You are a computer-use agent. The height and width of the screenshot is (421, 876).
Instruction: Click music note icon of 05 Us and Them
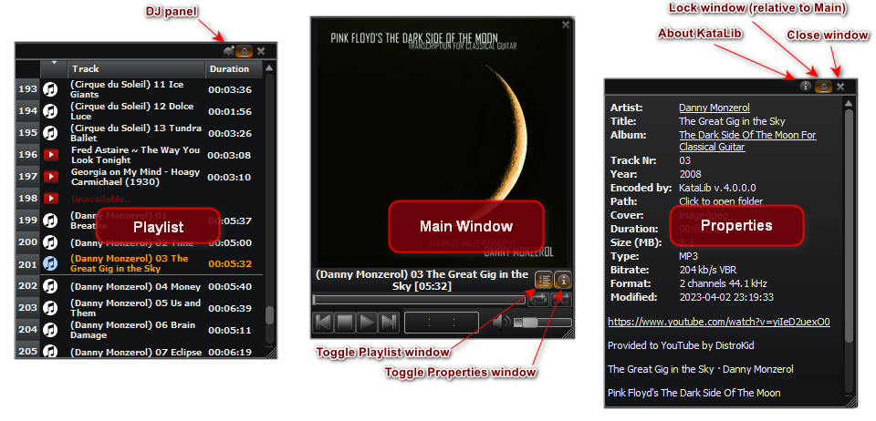coord(51,308)
